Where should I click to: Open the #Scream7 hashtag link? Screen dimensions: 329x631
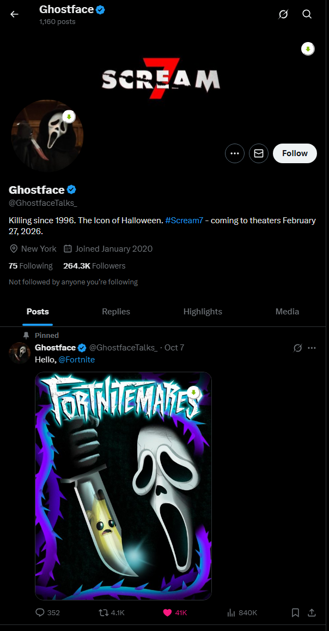coord(184,221)
